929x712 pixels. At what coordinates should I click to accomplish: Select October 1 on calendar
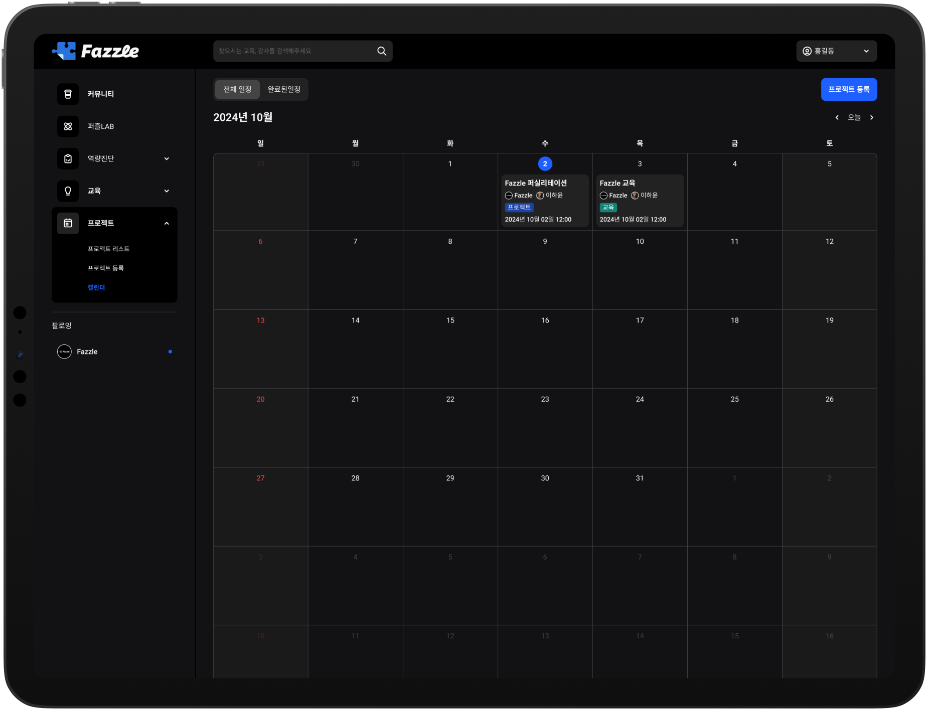pyautogui.click(x=450, y=164)
